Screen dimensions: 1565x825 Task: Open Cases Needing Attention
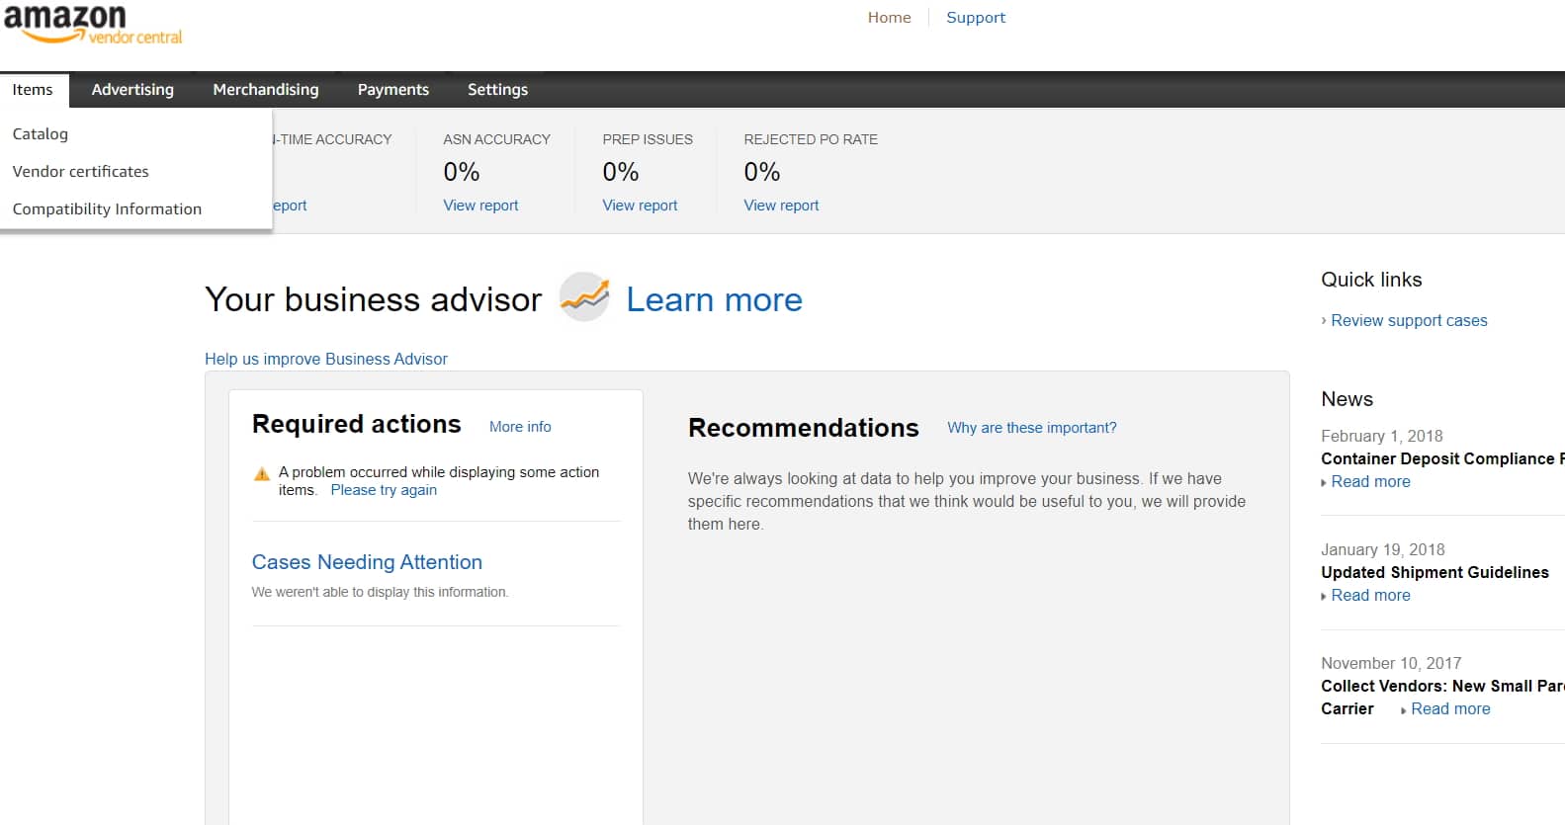367,562
